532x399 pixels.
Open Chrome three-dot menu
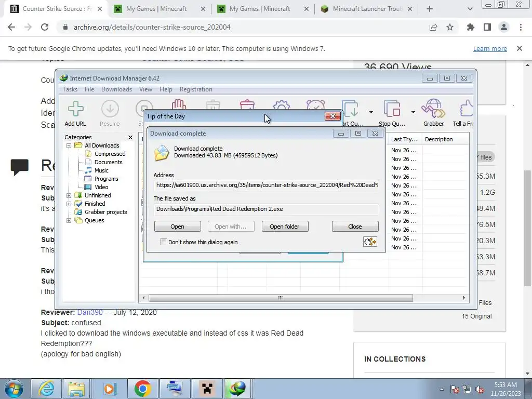click(521, 27)
